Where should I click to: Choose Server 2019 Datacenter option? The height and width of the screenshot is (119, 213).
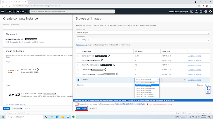click(147, 87)
